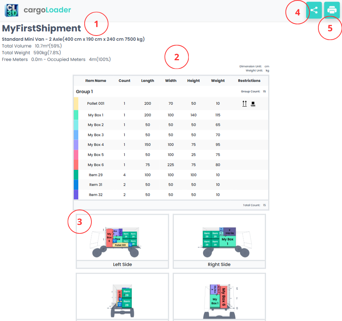Image resolution: width=342 pixels, height=321 pixels.
Task: Click the print icon button
Action: [332, 10]
